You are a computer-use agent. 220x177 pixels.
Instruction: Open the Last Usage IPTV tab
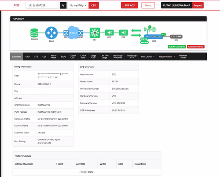(132, 57)
